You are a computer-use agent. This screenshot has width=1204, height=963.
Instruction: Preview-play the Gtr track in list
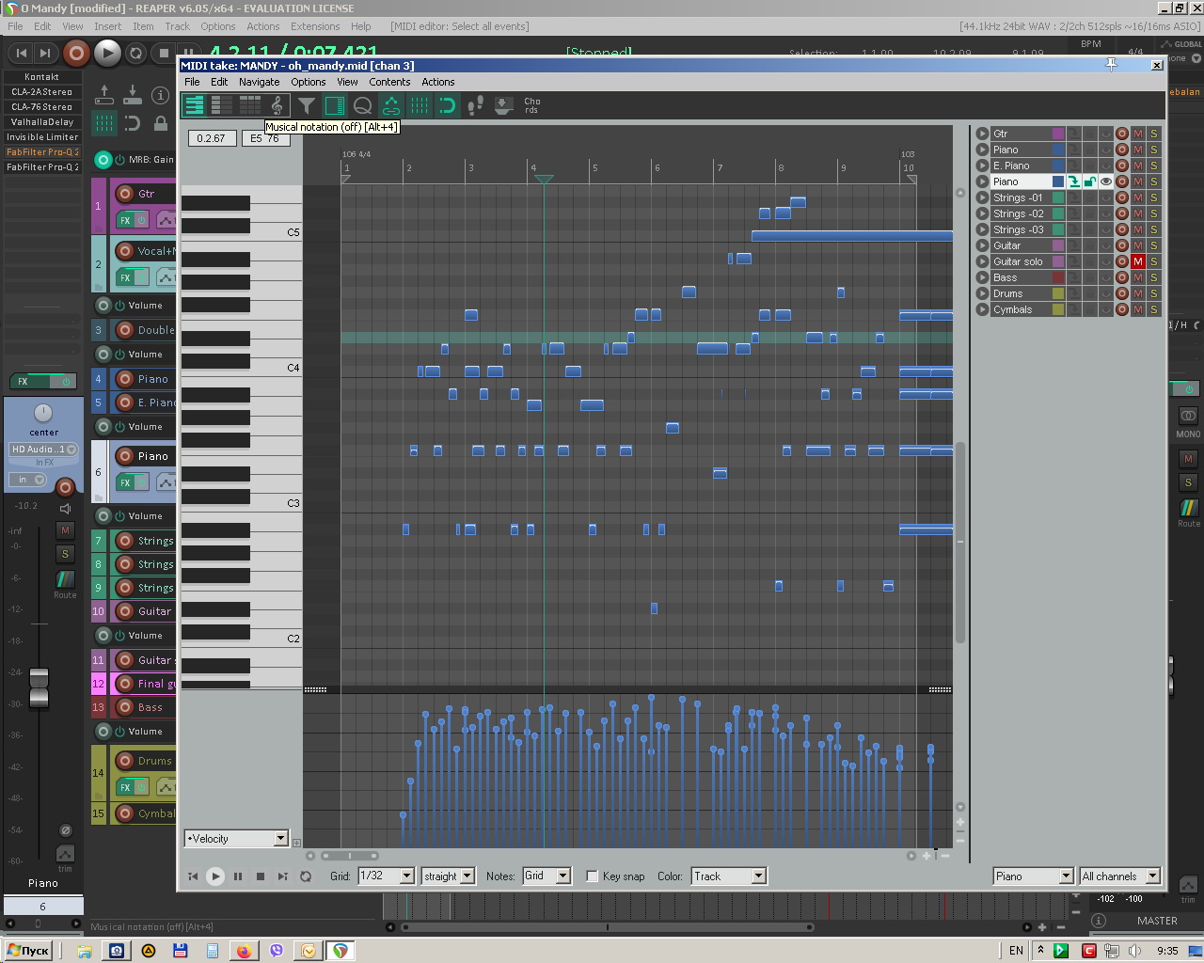(982, 134)
